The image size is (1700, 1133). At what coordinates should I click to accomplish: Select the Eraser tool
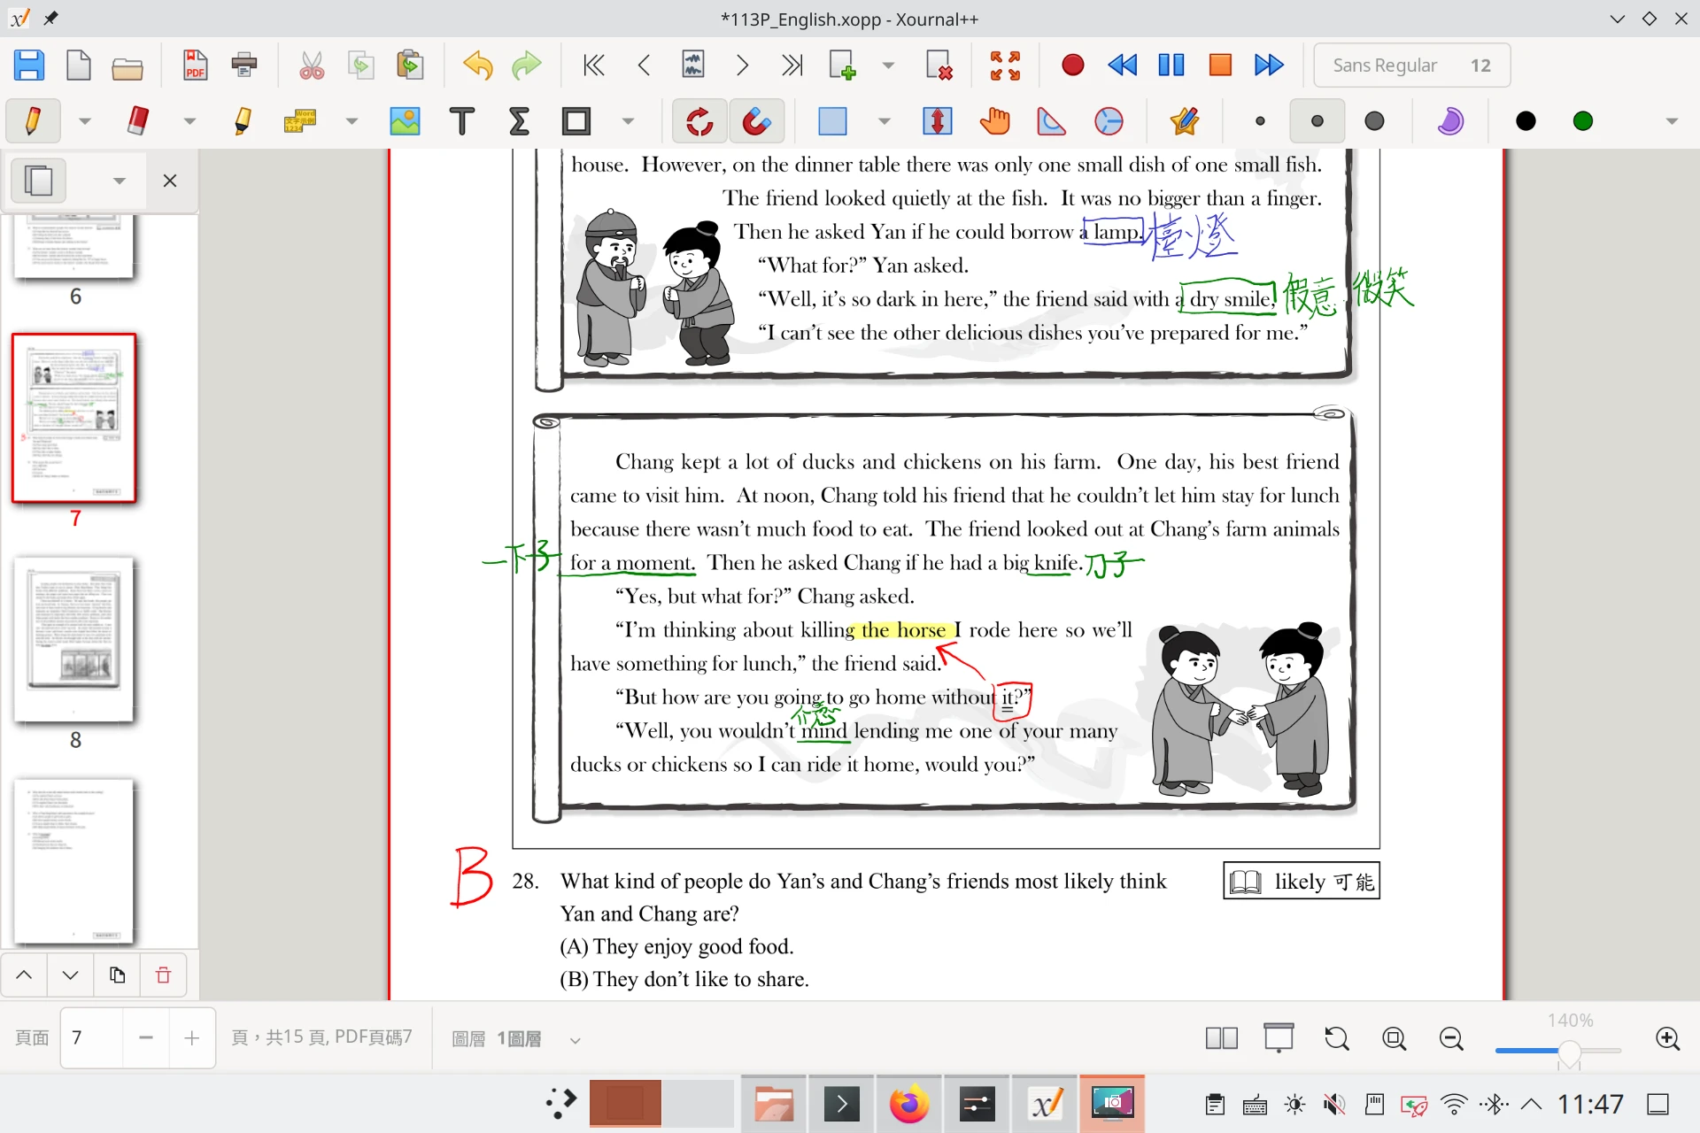pos(138,121)
